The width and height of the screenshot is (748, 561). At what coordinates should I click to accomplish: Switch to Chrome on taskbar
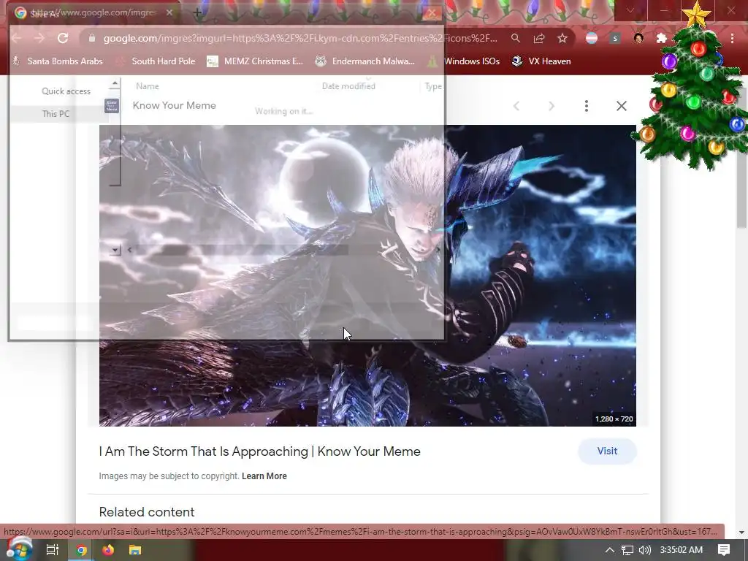tap(81, 550)
